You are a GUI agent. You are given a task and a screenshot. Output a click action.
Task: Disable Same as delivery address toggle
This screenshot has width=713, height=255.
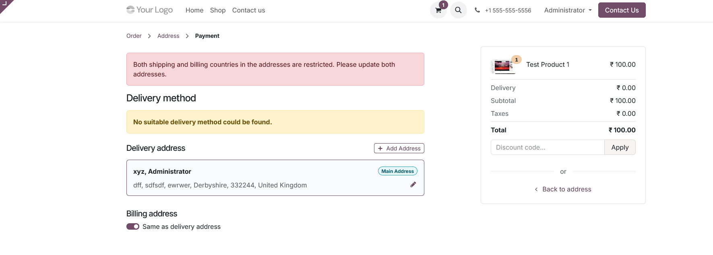[132, 226]
